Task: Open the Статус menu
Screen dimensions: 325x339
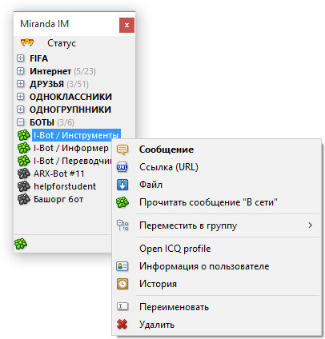Action: click(x=62, y=43)
